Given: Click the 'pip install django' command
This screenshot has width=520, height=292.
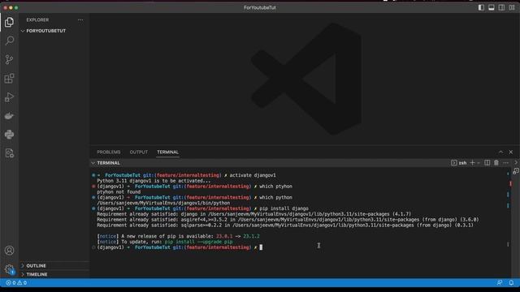Looking at the screenshot, I should [x=284, y=208].
